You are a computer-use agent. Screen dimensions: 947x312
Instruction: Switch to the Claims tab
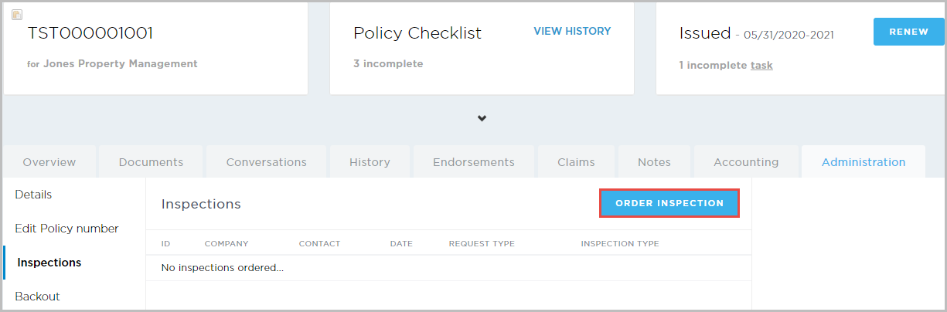576,162
